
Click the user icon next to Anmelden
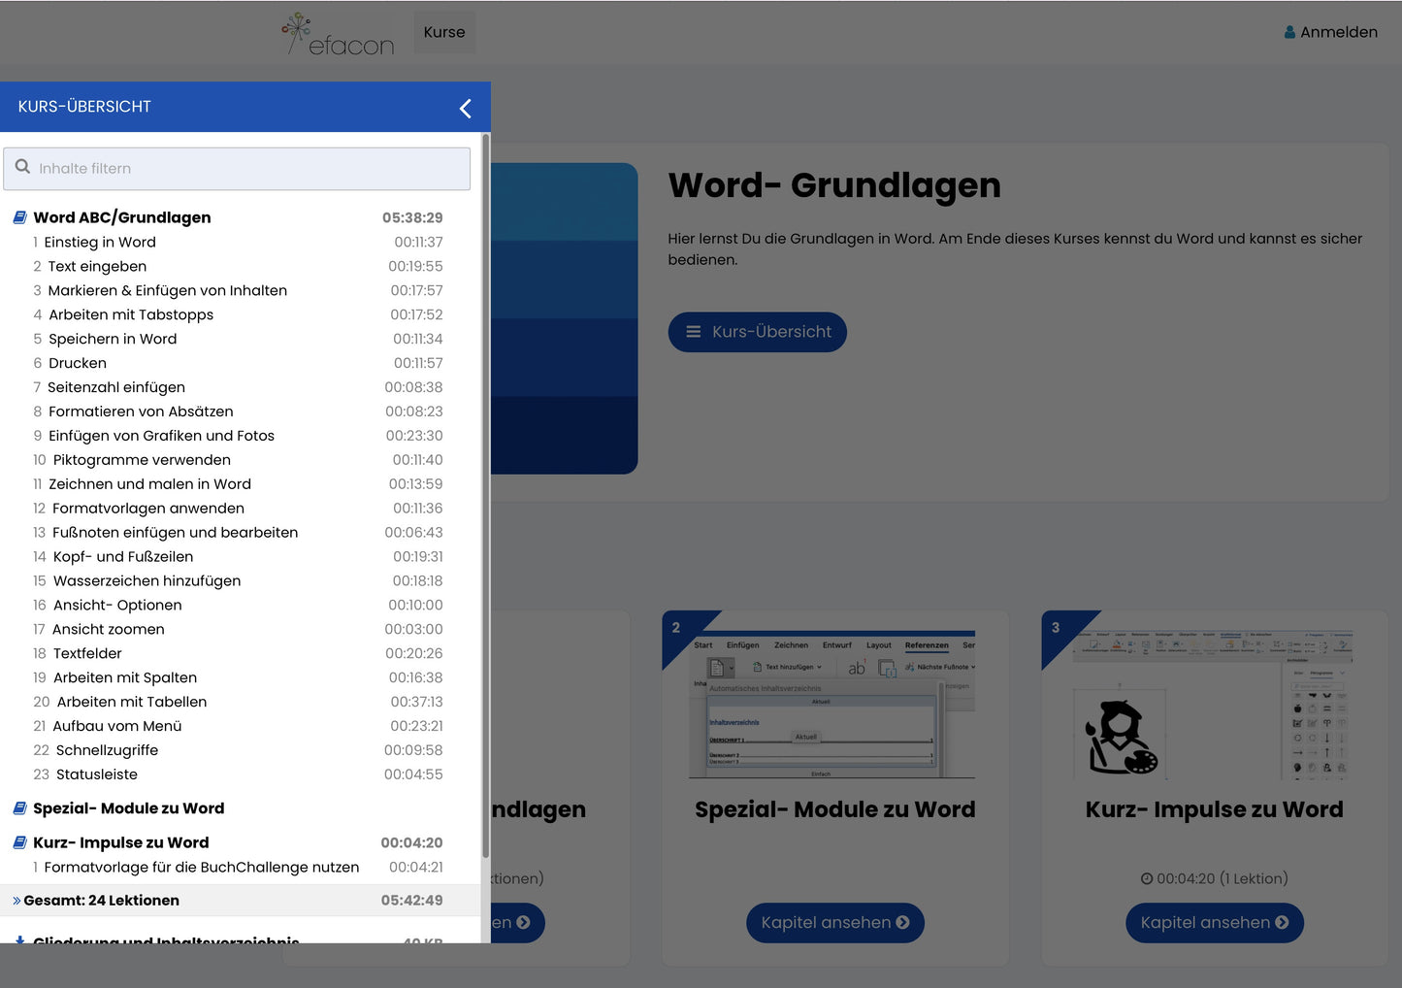pyautogui.click(x=1289, y=32)
